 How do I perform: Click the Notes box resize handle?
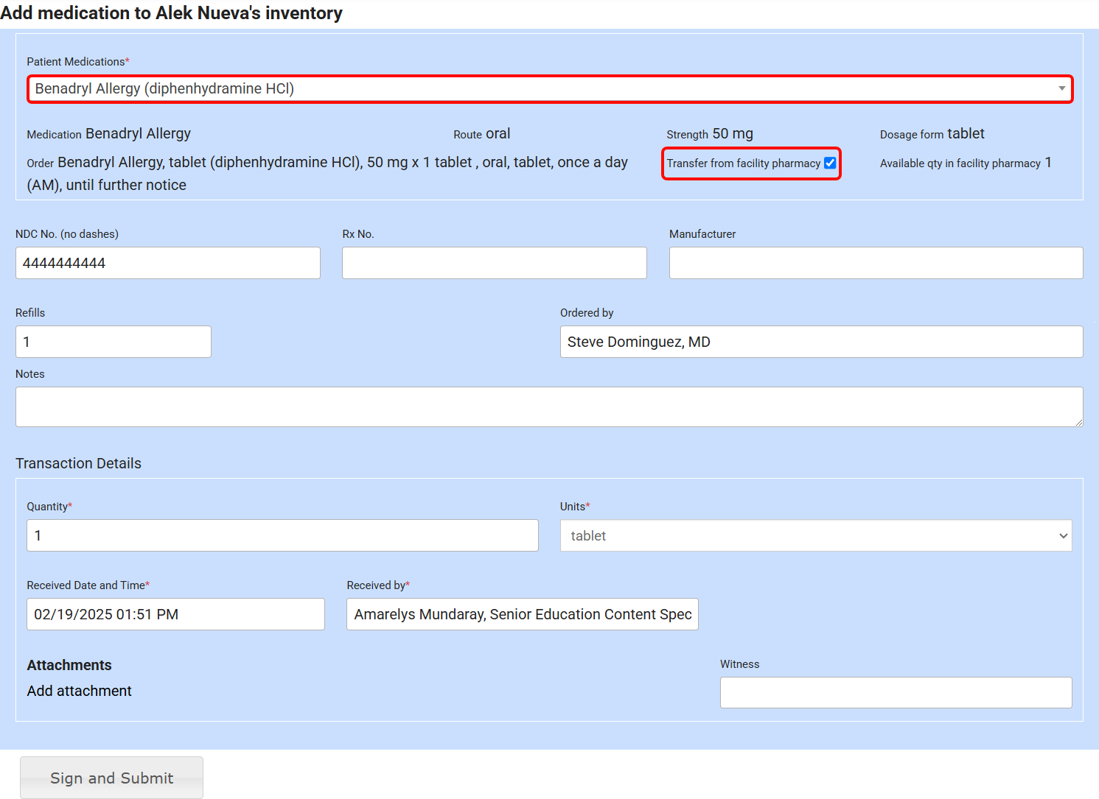pyautogui.click(x=1078, y=422)
